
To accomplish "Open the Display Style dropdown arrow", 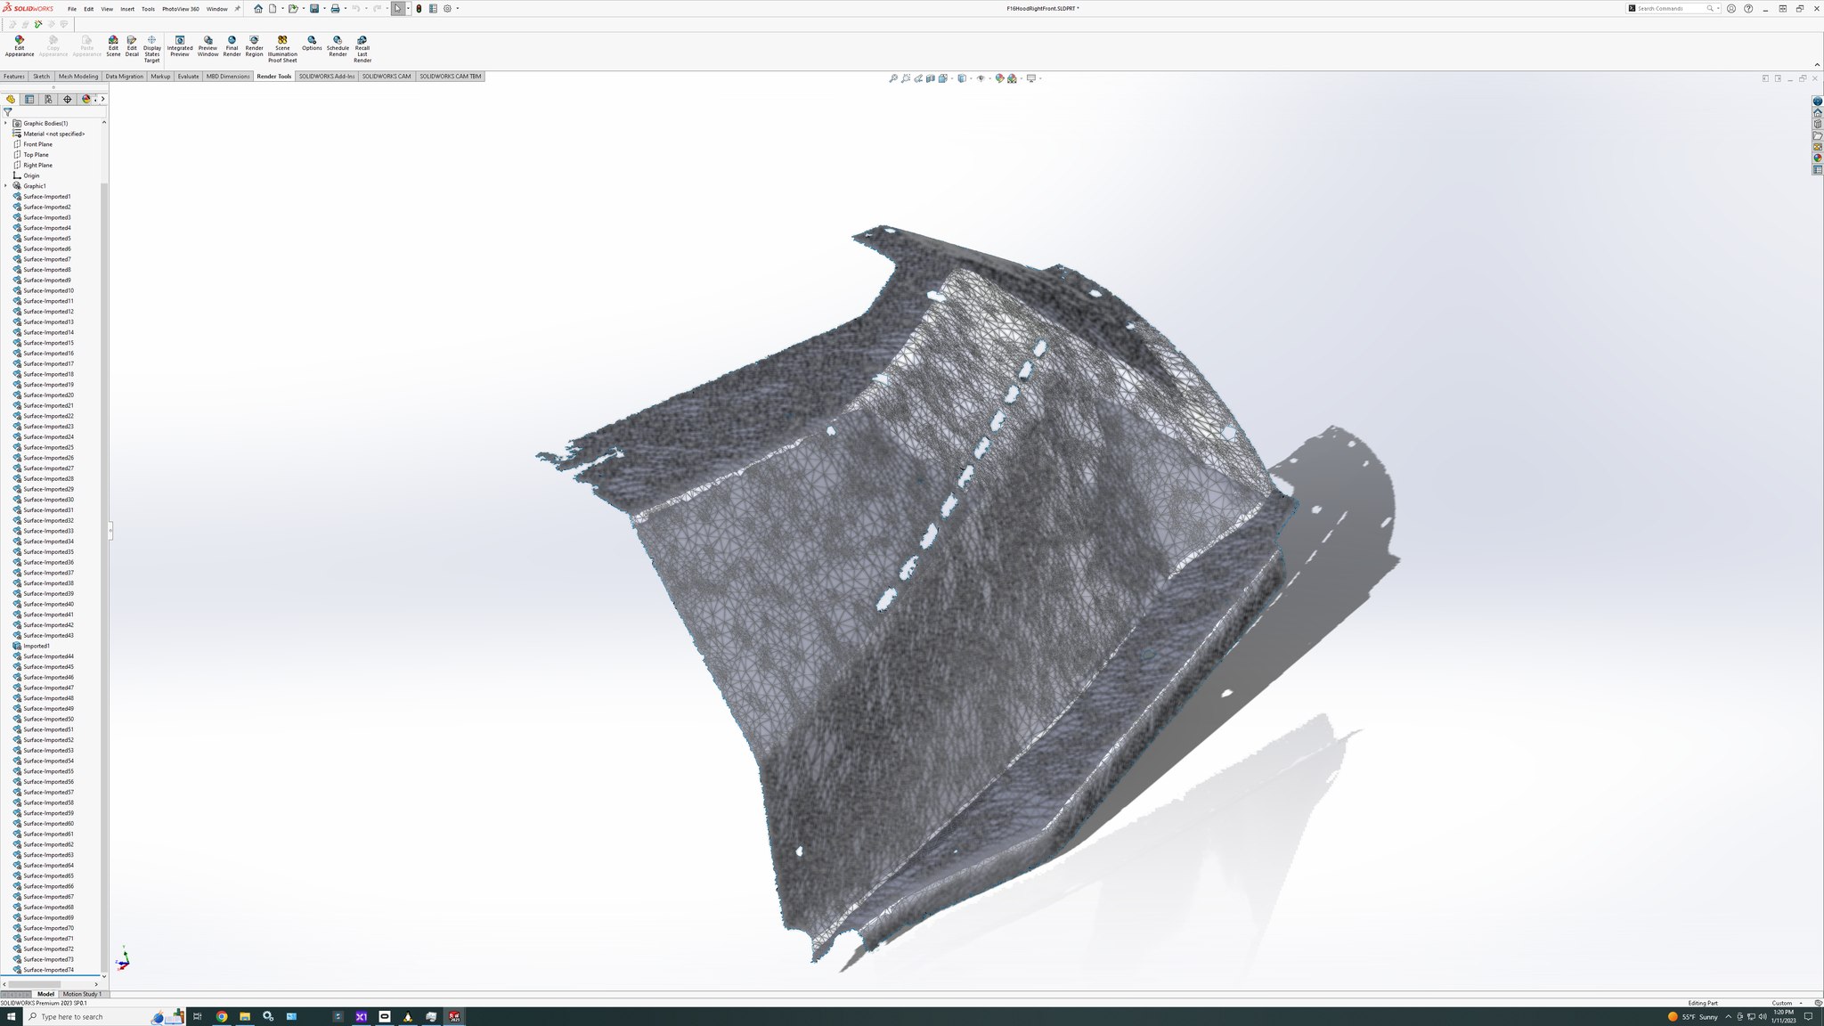I will pos(969,78).
